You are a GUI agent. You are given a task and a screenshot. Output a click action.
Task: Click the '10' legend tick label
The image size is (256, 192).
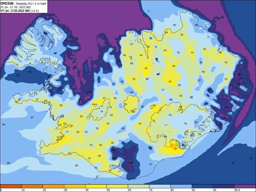[x=23, y=190]
